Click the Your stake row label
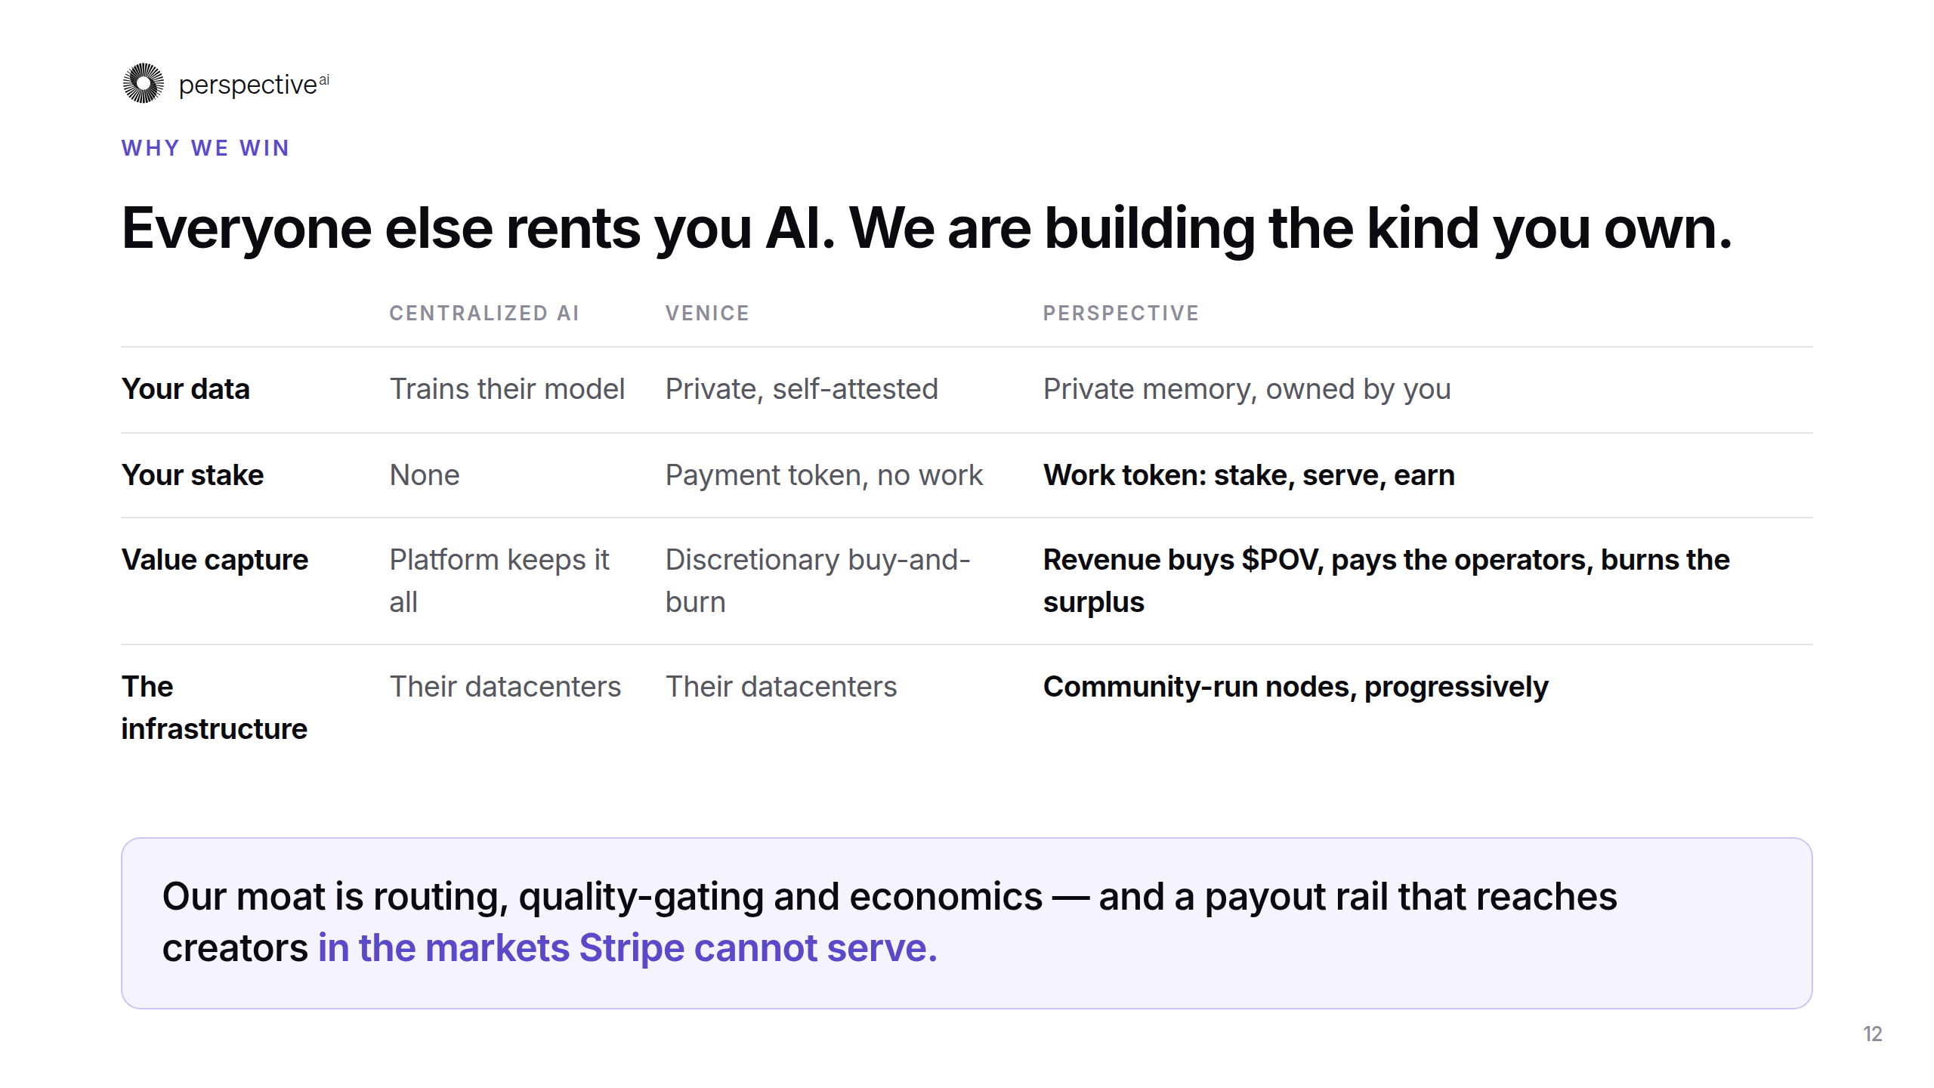Image resolution: width=1934 pixels, height=1088 pixels. point(193,475)
